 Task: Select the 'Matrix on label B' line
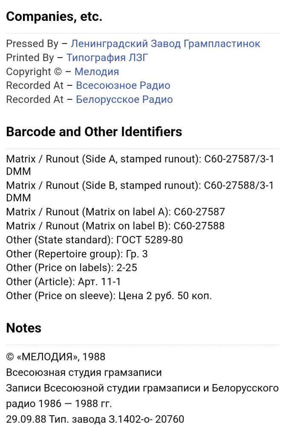pos(115,226)
